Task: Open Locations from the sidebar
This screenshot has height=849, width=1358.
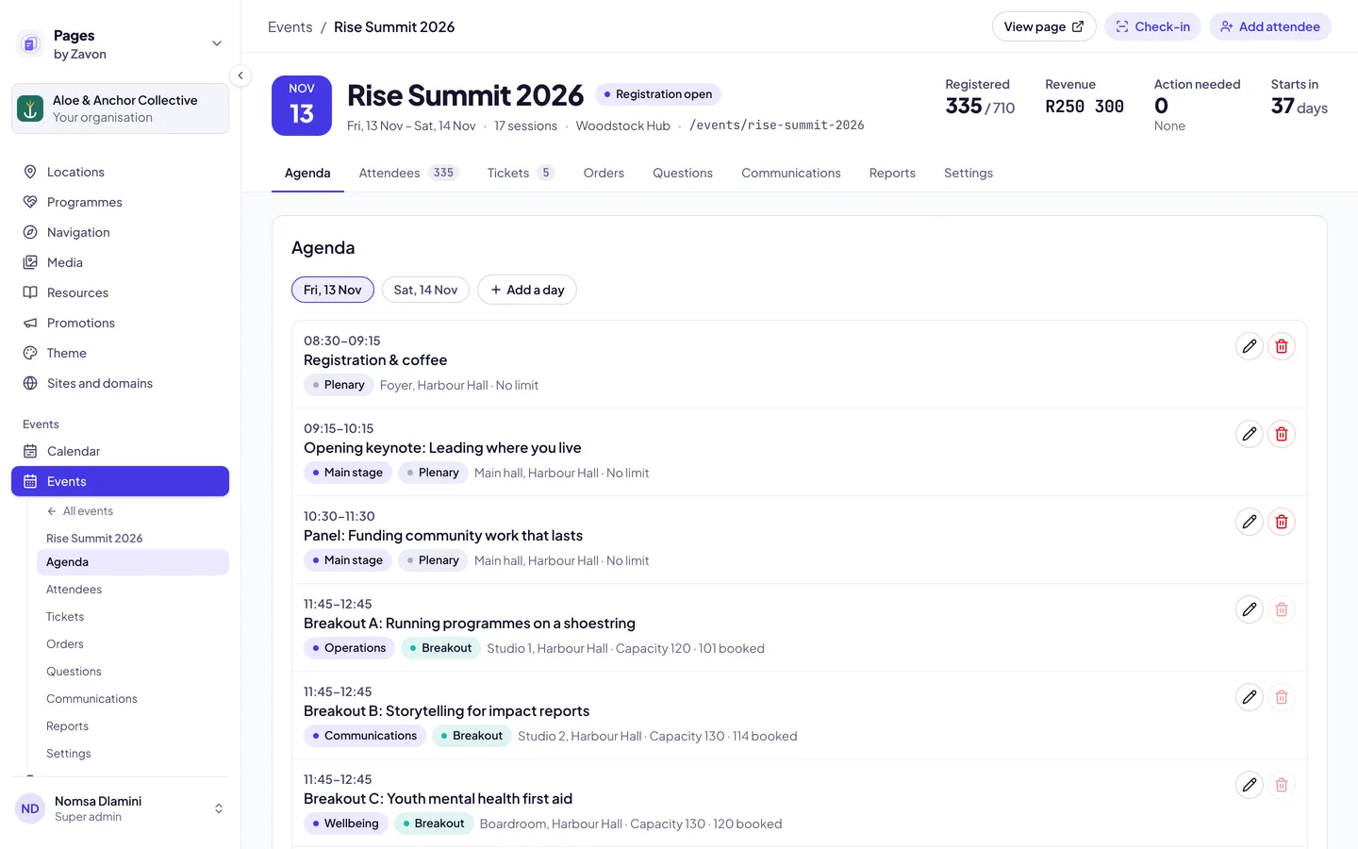Action: coord(120,172)
